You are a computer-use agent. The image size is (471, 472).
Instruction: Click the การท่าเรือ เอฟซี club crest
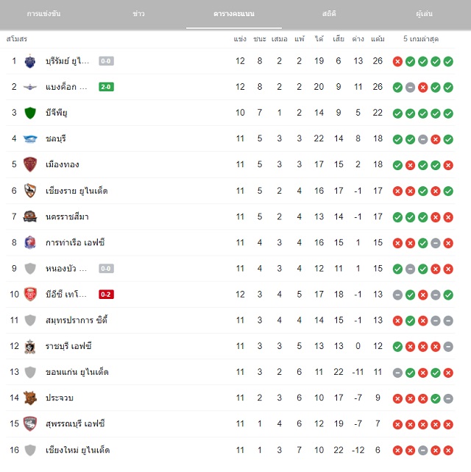click(x=29, y=242)
